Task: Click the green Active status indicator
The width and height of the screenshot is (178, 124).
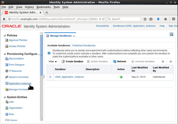Action: 121,77
